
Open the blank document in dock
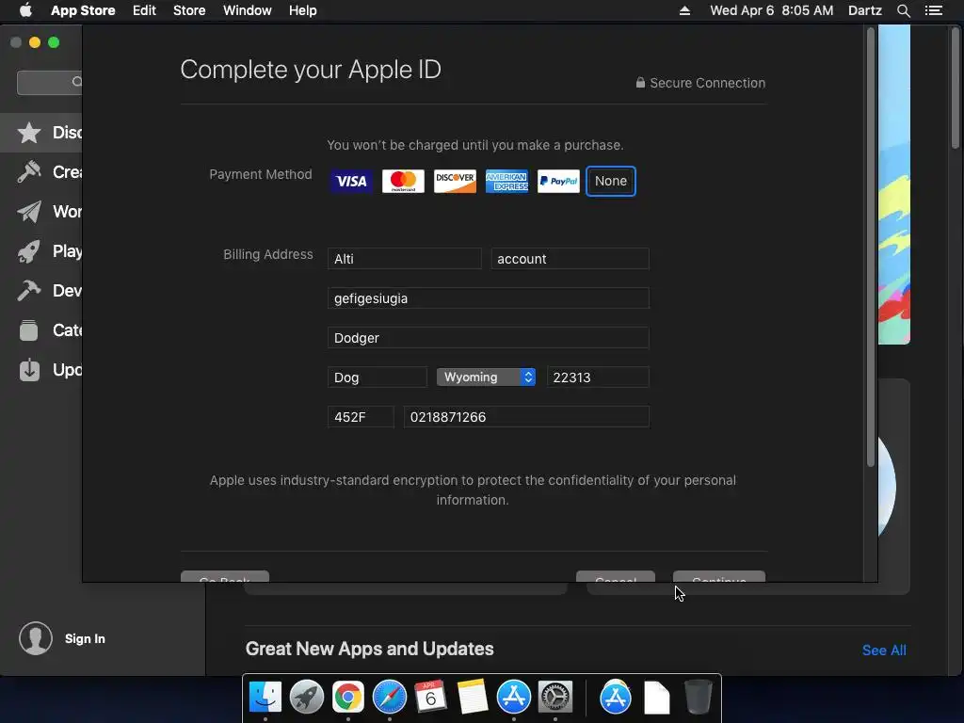(656, 698)
